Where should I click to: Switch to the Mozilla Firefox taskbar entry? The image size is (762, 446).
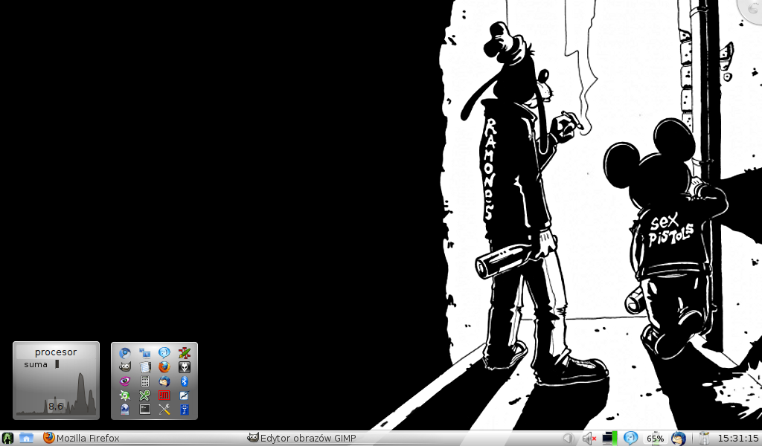(x=81, y=439)
